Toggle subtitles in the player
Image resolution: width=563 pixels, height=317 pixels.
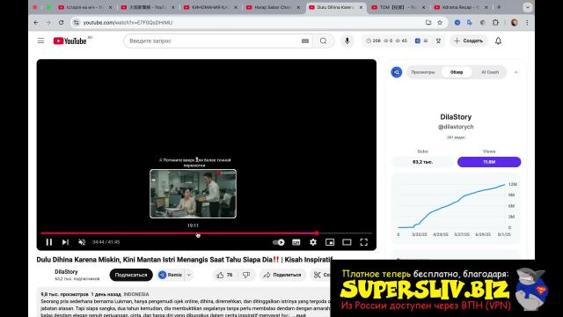[x=296, y=242]
